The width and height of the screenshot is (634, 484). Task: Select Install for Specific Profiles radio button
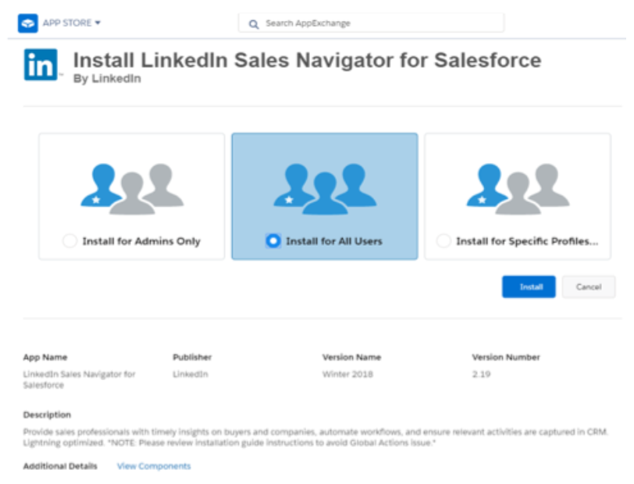click(443, 241)
